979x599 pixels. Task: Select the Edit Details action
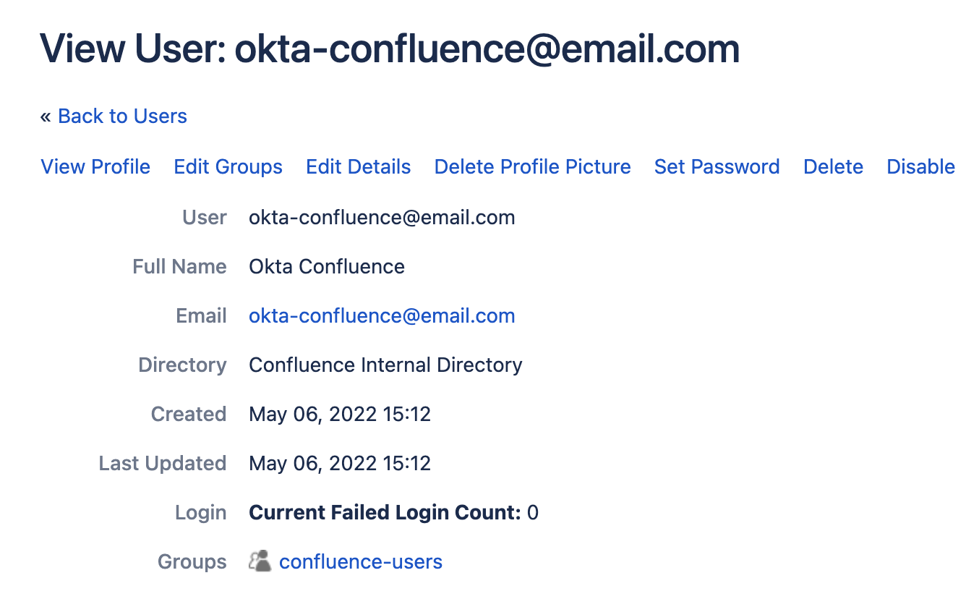(358, 167)
